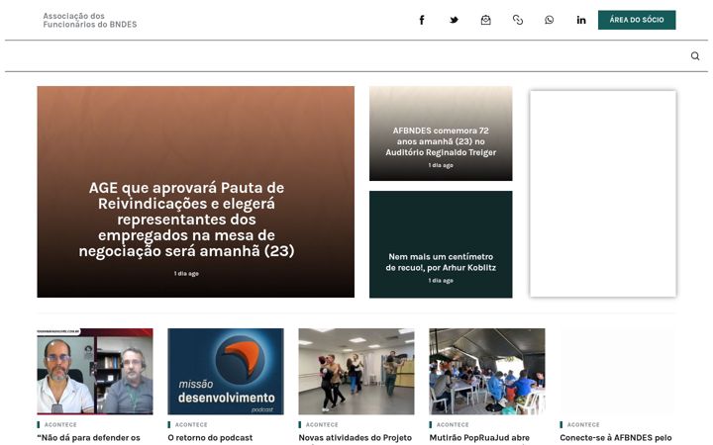Open the AGE Pauta de Reivindicações headline
Image resolution: width=713 pixels, height=445 pixels.
(186, 220)
